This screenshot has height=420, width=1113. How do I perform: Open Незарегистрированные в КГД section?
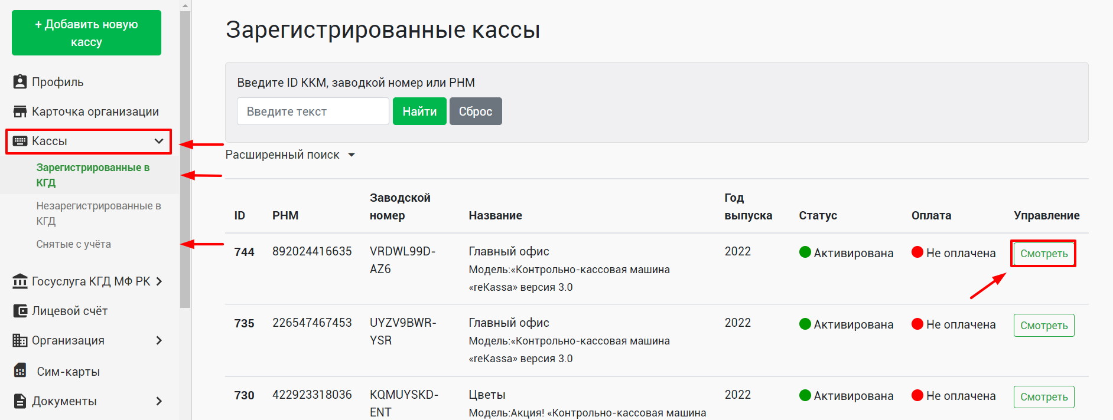(x=98, y=213)
